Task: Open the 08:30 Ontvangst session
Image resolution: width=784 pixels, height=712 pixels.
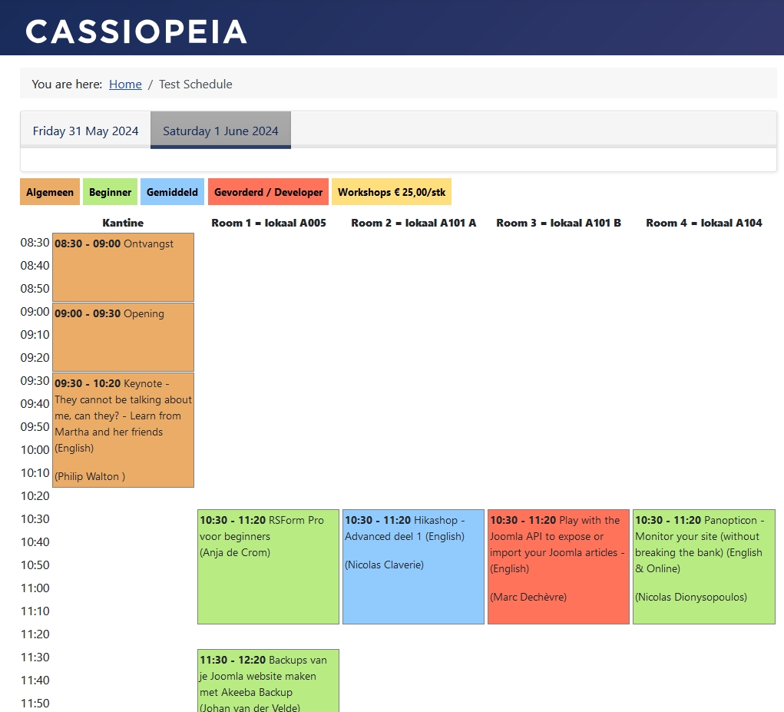Action: (123, 267)
